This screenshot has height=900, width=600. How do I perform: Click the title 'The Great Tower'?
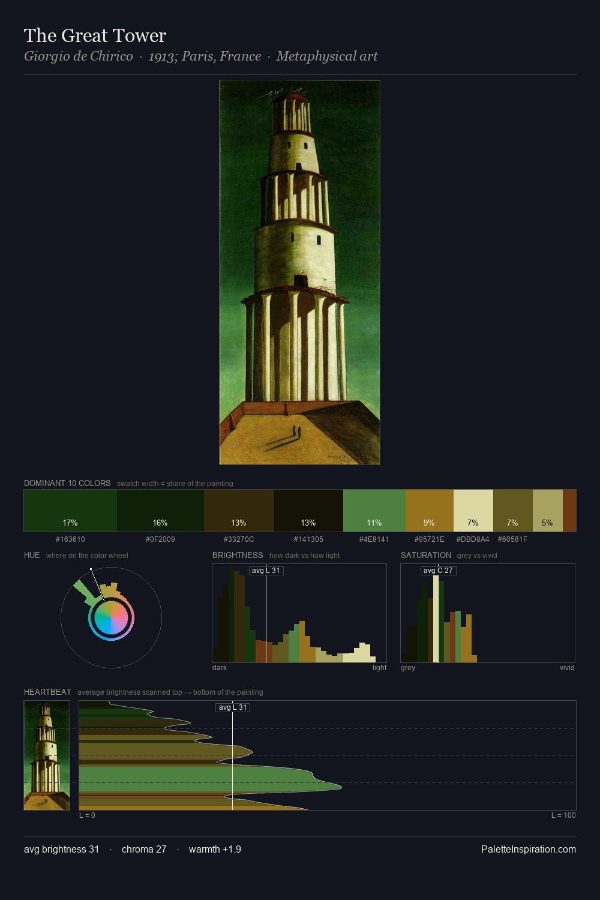tap(95, 35)
